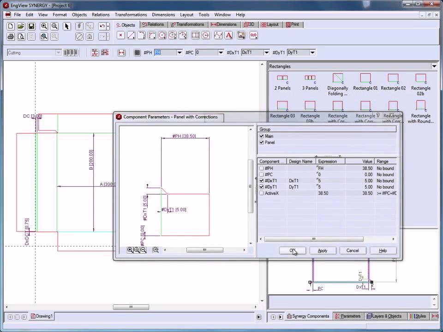Toggle the Main group checkbox
The width and height of the screenshot is (443, 332).
click(261, 136)
